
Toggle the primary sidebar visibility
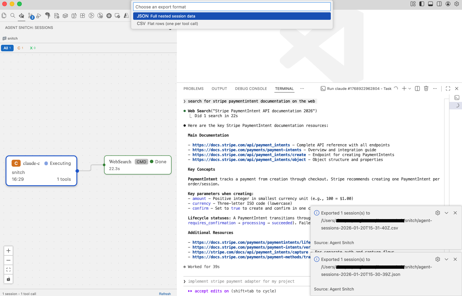pyautogui.click(x=422, y=4)
